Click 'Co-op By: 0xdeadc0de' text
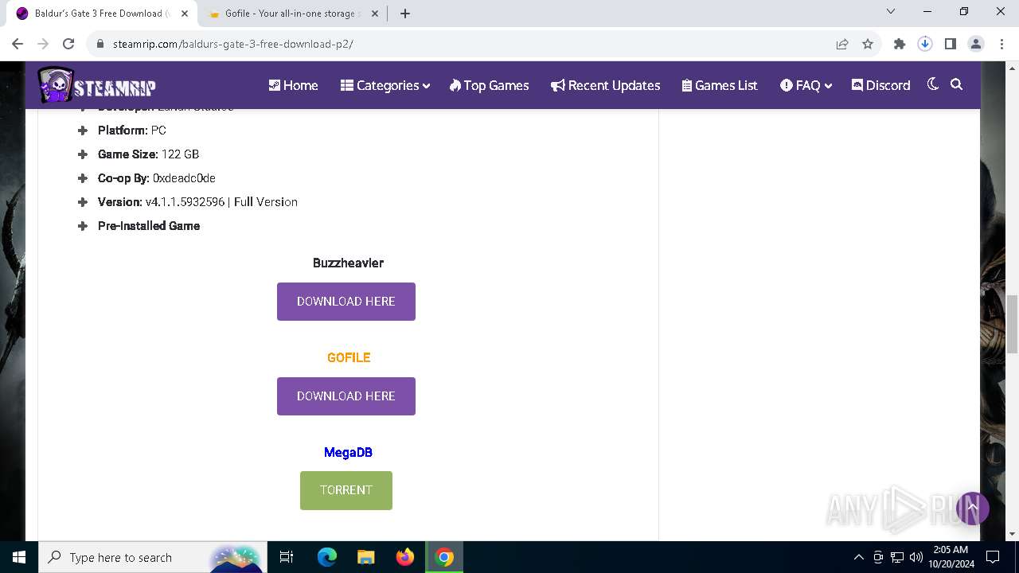The height and width of the screenshot is (573, 1019). [x=156, y=178]
